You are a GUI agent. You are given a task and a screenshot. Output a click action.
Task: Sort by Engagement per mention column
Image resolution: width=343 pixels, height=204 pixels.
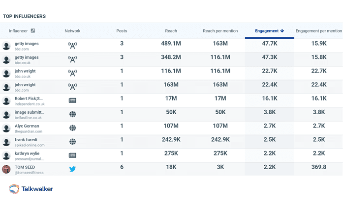coord(319,31)
